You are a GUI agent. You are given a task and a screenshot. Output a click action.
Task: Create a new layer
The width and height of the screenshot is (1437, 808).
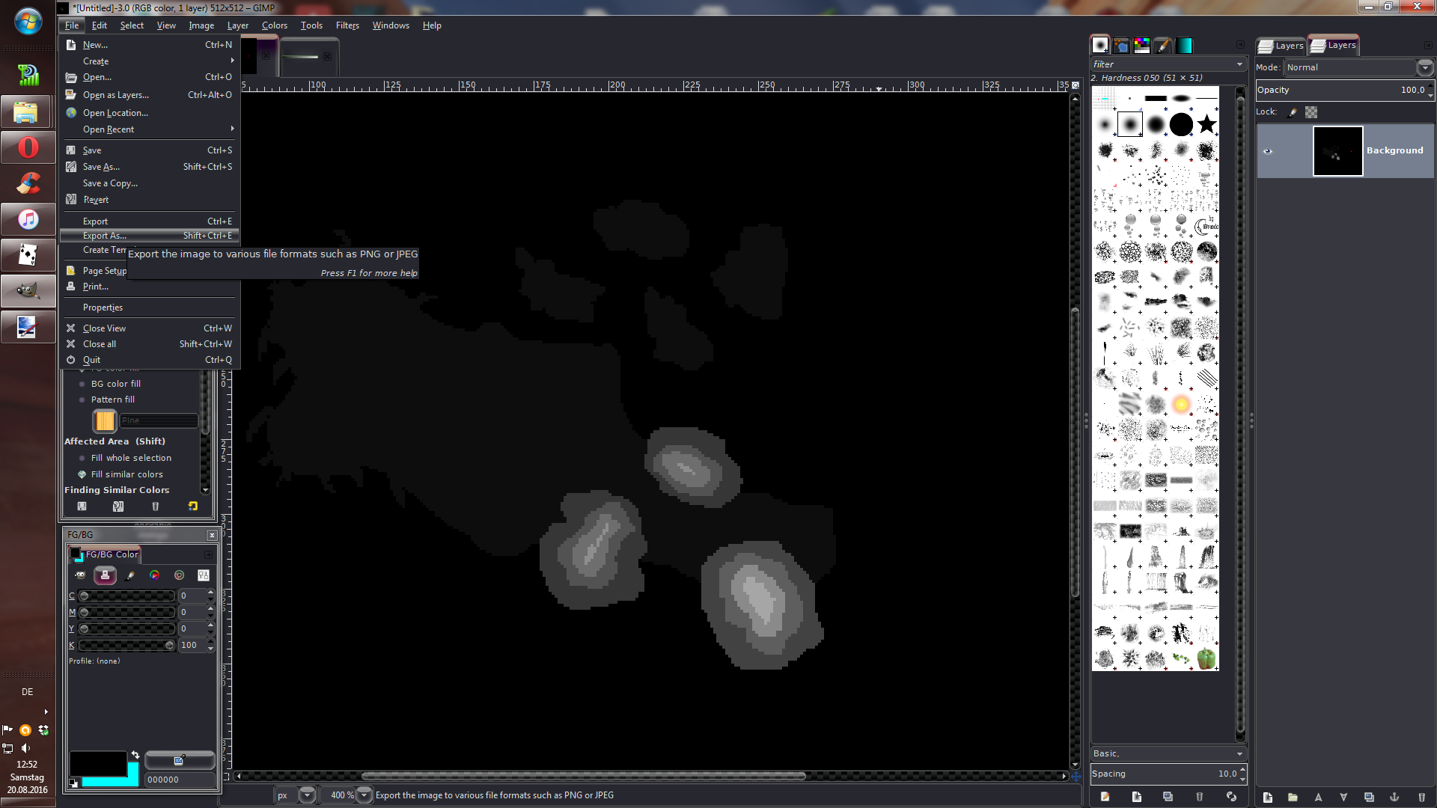pyautogui.click(x=1267, y=798)
